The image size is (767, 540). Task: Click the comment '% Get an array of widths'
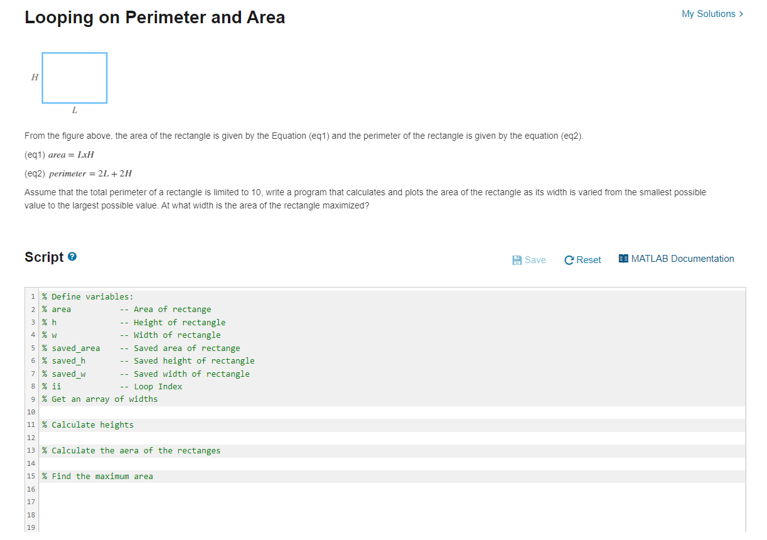(99, 399)
